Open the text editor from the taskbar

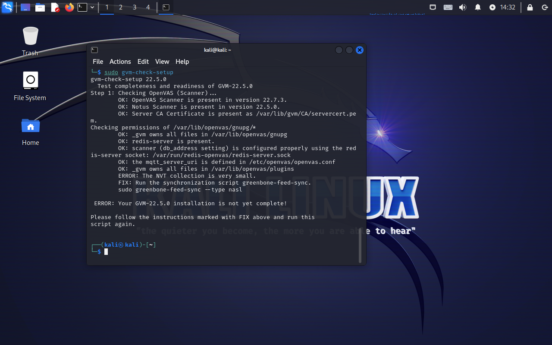tap(55, 7)
